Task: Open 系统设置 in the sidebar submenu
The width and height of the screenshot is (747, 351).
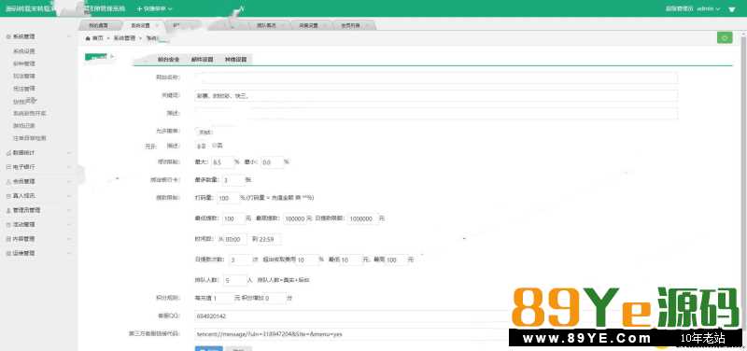Action: tap(24, 51)
